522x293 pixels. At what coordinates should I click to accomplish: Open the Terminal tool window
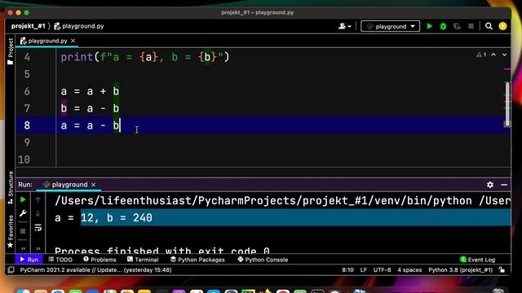143,260
